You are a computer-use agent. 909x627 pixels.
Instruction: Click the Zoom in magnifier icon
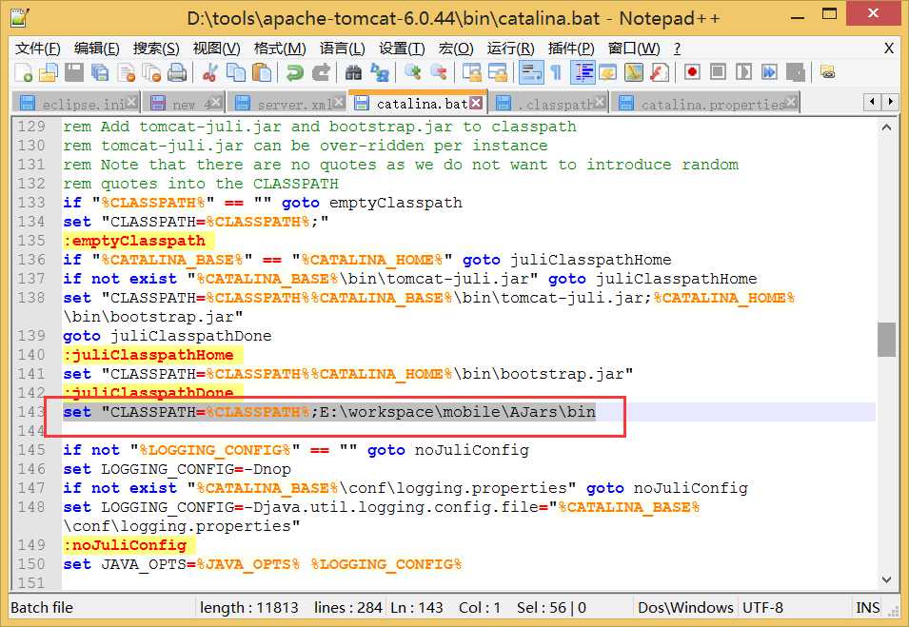(x=413, y=72)
